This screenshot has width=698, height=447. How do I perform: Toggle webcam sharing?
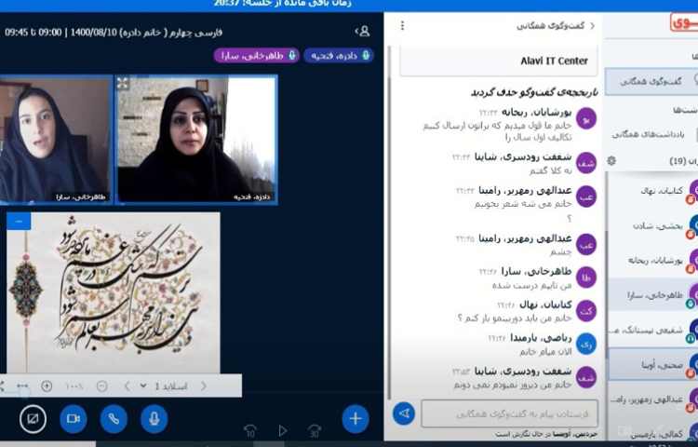tap(73, 418)
